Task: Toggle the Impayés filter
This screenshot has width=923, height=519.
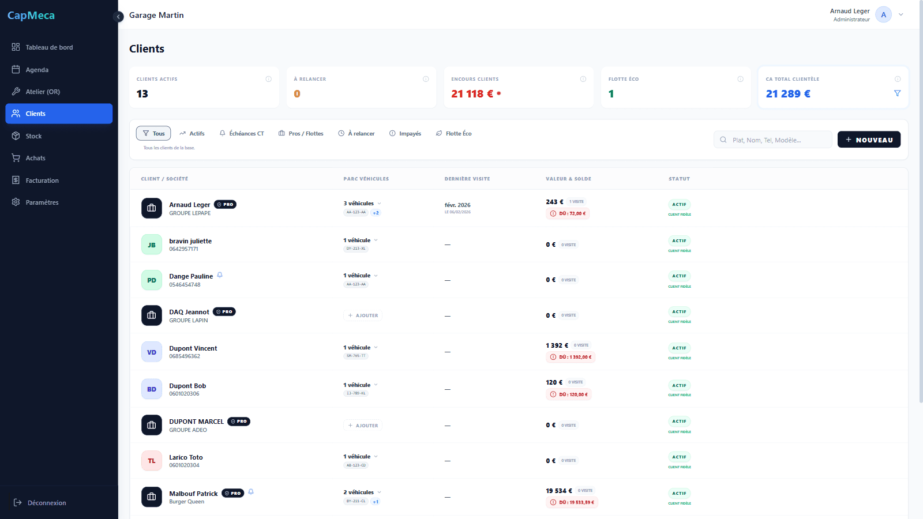Action: [406, 133]
